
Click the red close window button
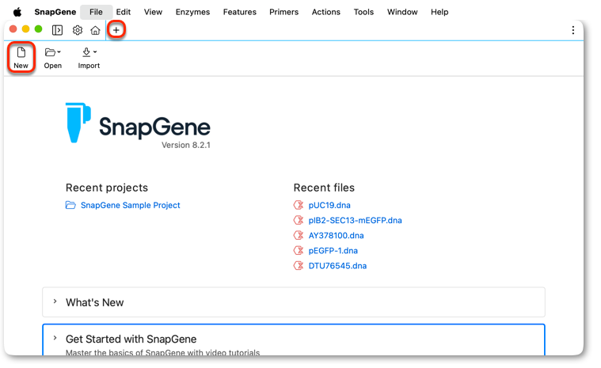tap(13, 29)
